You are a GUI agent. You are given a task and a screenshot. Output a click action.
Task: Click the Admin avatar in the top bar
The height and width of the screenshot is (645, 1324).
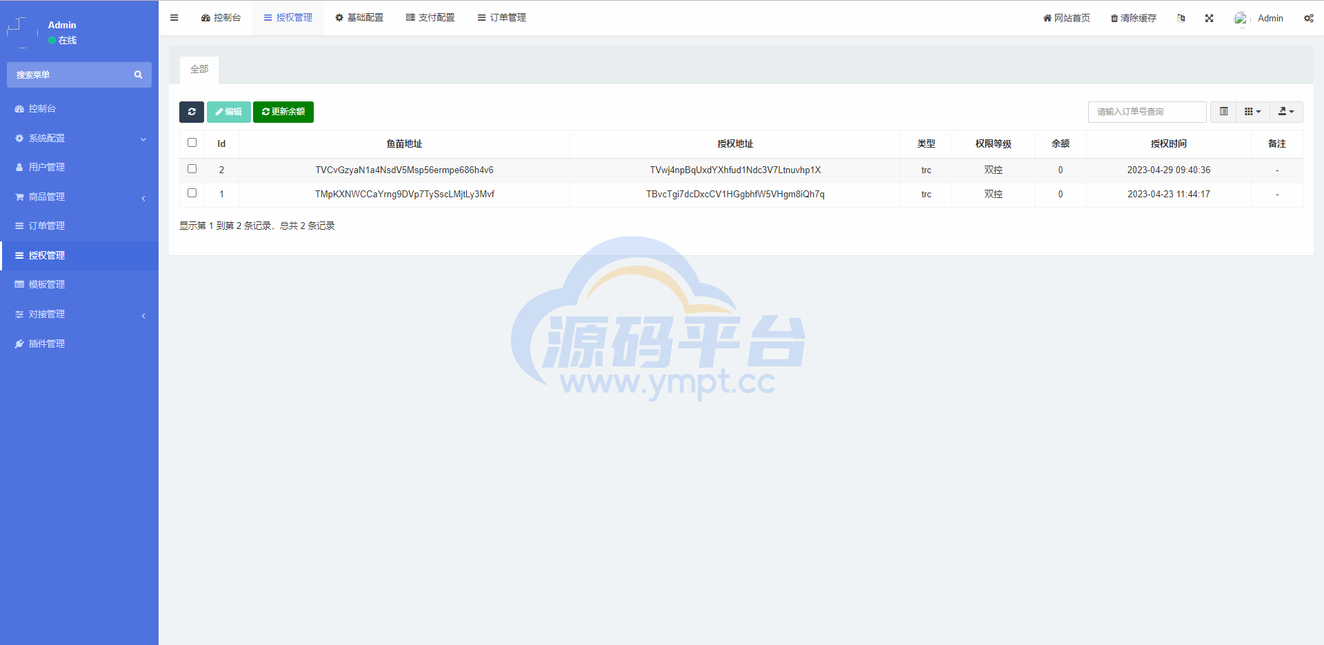[x=1241, y=18]
